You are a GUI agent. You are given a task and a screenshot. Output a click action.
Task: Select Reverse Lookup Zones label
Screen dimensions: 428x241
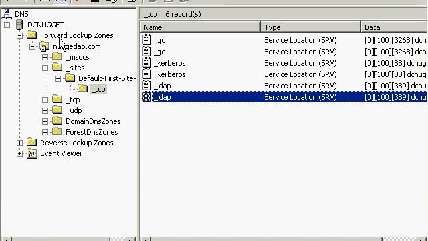[x=77, y=143]
